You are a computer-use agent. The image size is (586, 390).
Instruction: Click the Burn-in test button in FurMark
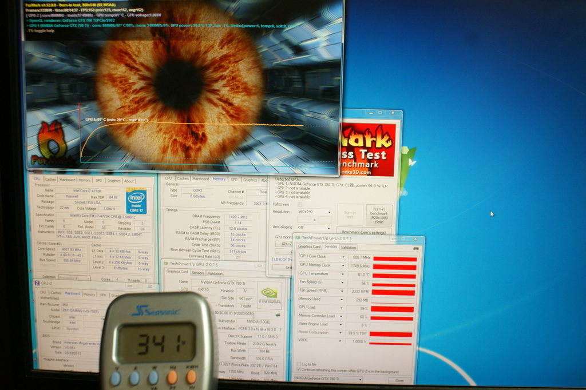coord(350,215)
